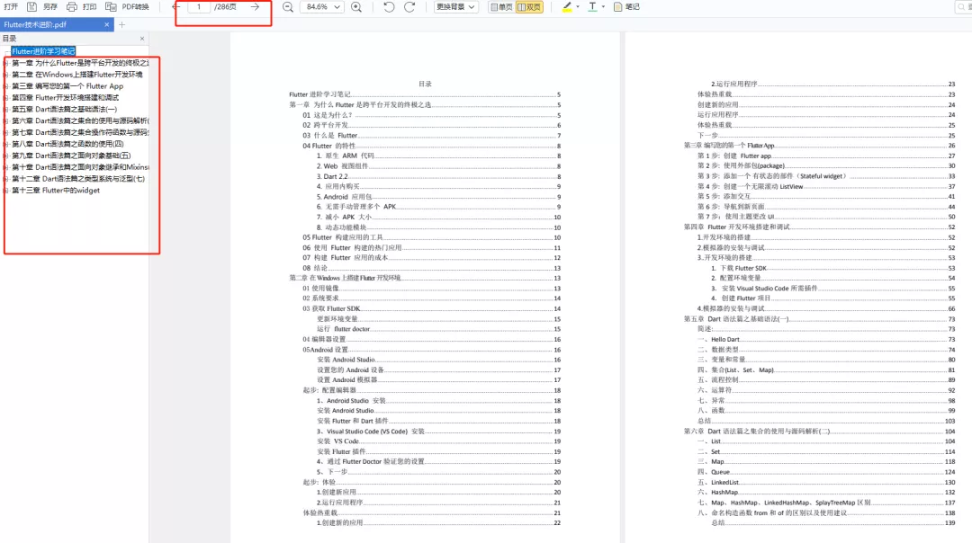Click the page number input field
This screenshot has width=972, height=543.
coord(200,8)
